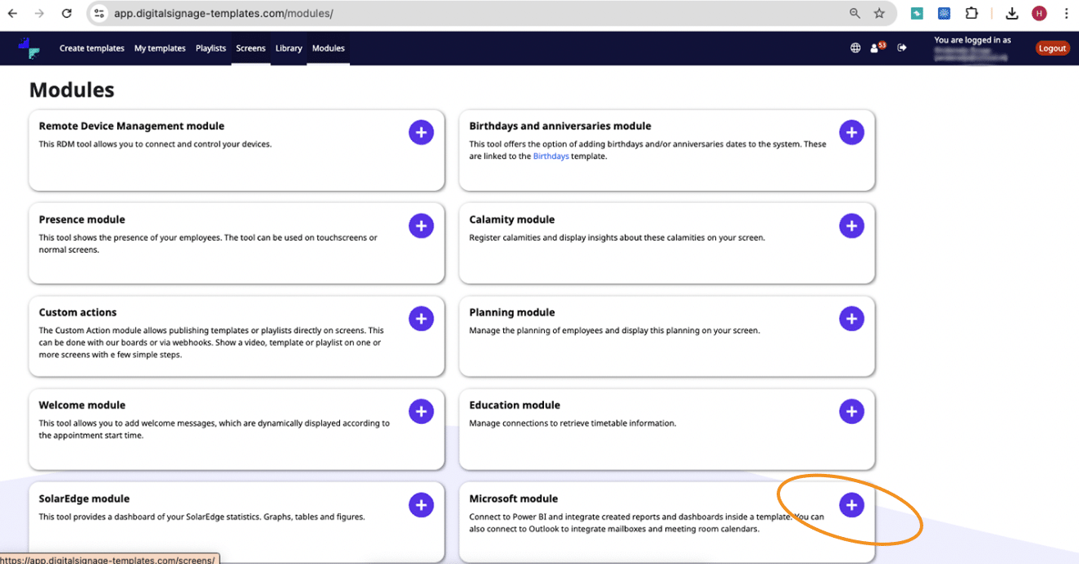
Task: Open the Create templates menu
Action: tap(92, 48)
